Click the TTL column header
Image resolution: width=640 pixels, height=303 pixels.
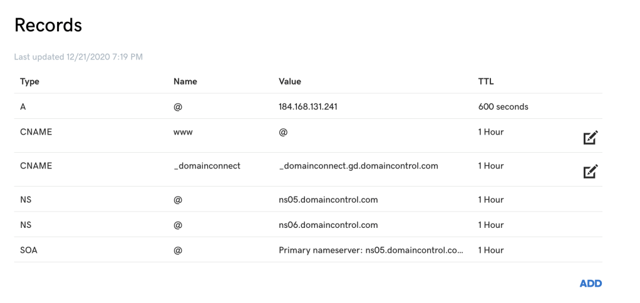[487, 81]
